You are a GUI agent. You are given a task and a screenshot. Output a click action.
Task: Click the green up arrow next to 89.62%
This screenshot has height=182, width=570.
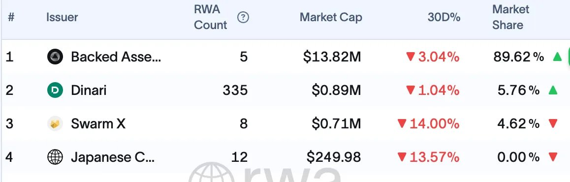click(x=557, y=57)
